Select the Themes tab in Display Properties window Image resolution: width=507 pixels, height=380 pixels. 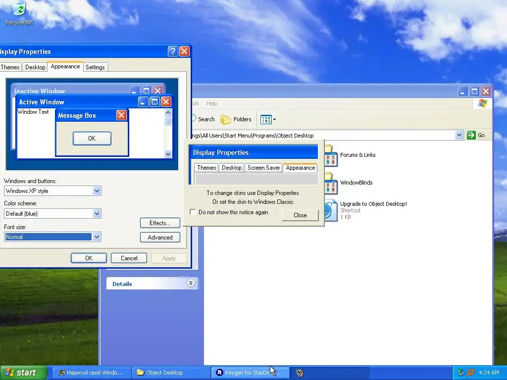pos(10,67)
